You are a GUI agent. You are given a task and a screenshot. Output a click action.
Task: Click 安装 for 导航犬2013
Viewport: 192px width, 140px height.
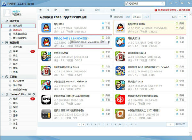click(180, 38)
